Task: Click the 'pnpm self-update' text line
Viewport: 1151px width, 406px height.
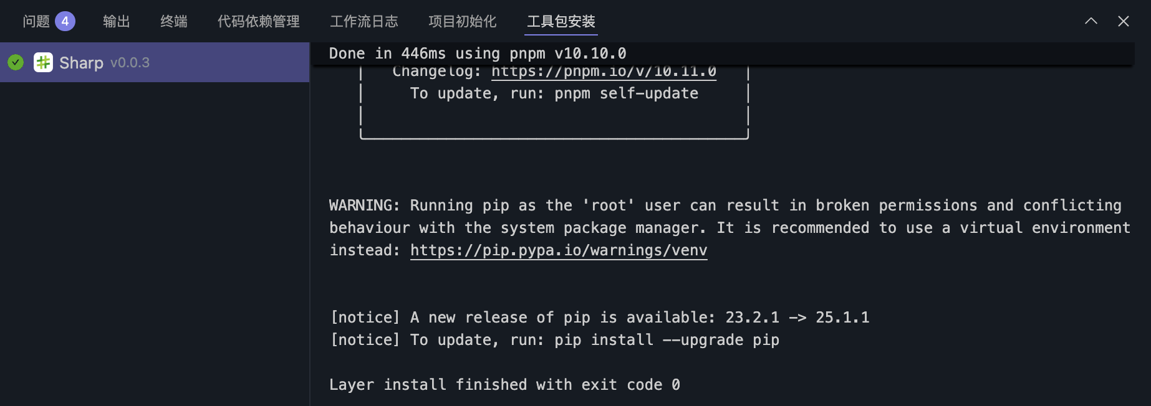Action: point(554,93)
